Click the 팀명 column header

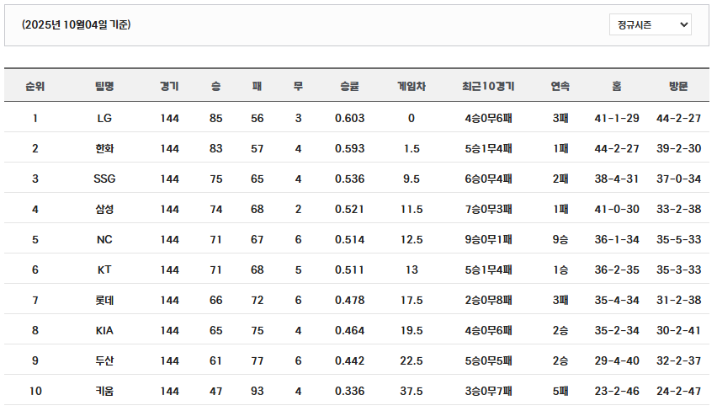(x=104, y=86)
